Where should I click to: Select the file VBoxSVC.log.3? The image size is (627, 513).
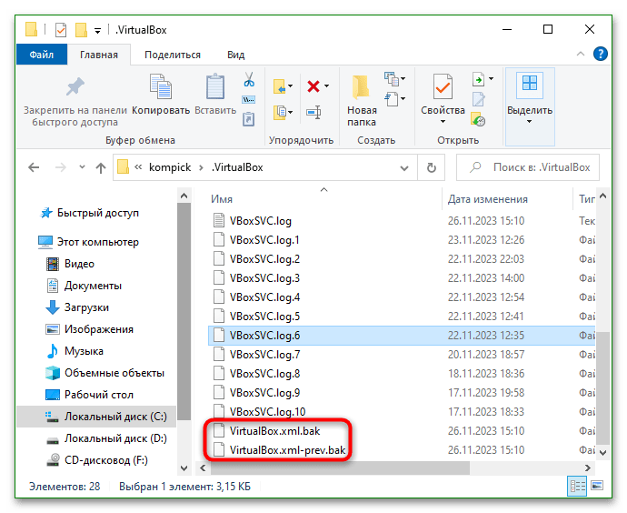point(264,278)
